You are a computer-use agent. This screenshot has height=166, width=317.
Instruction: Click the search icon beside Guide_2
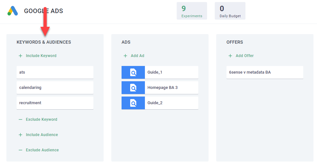(133, 103)
